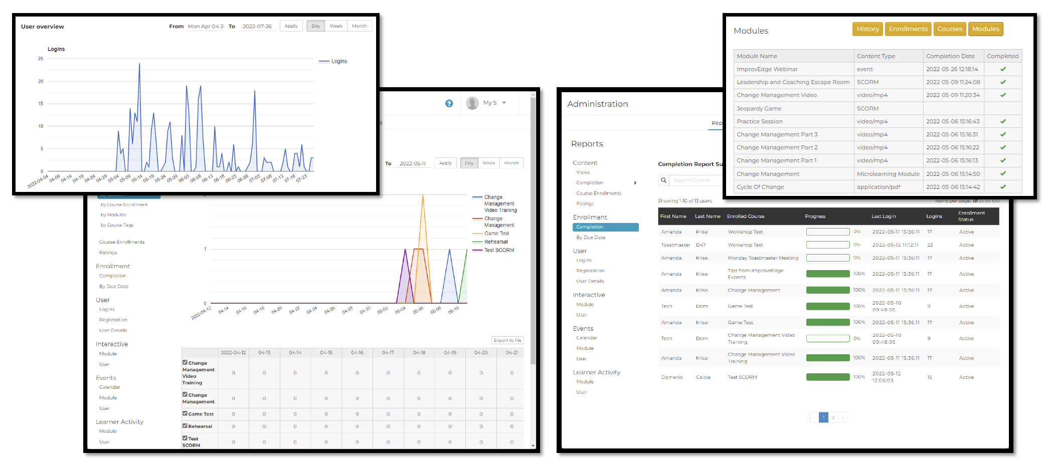Screen dimensions: 1046x468
Task: Click the profile avatar next to My S.
Action: 472,103
